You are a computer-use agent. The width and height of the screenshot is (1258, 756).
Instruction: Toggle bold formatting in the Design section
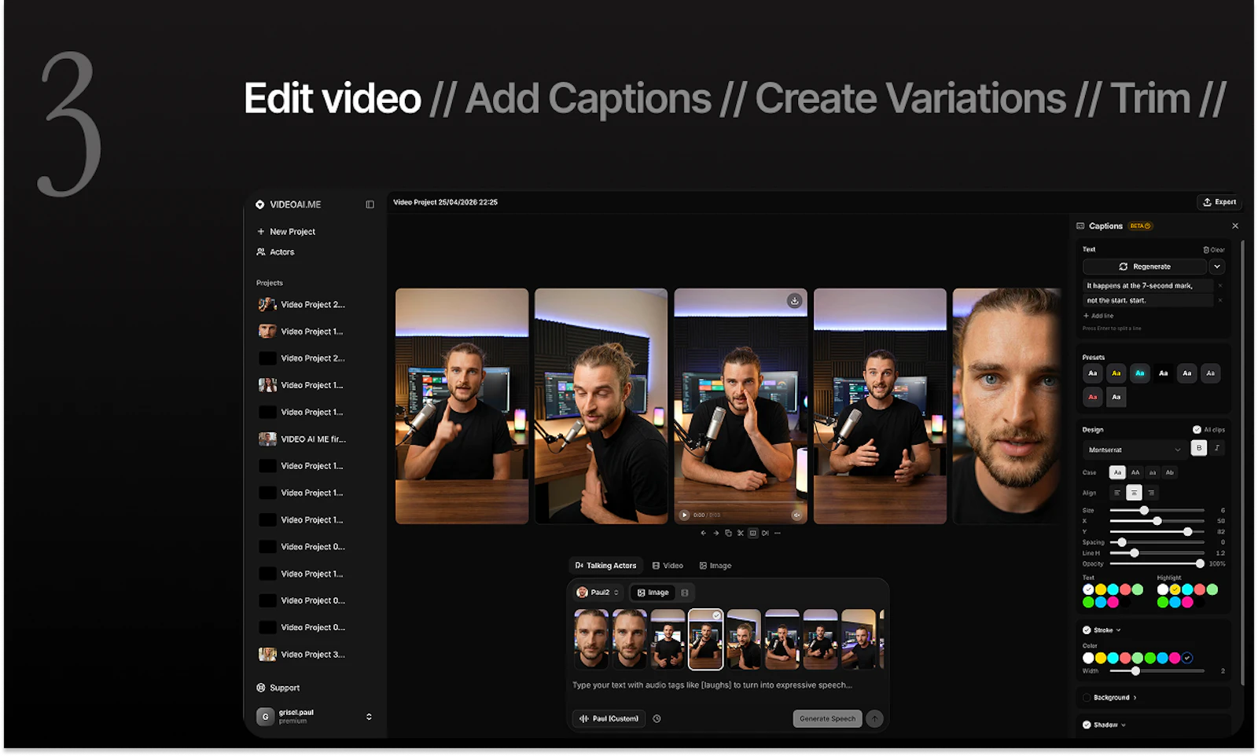(x=1198, y=447)
